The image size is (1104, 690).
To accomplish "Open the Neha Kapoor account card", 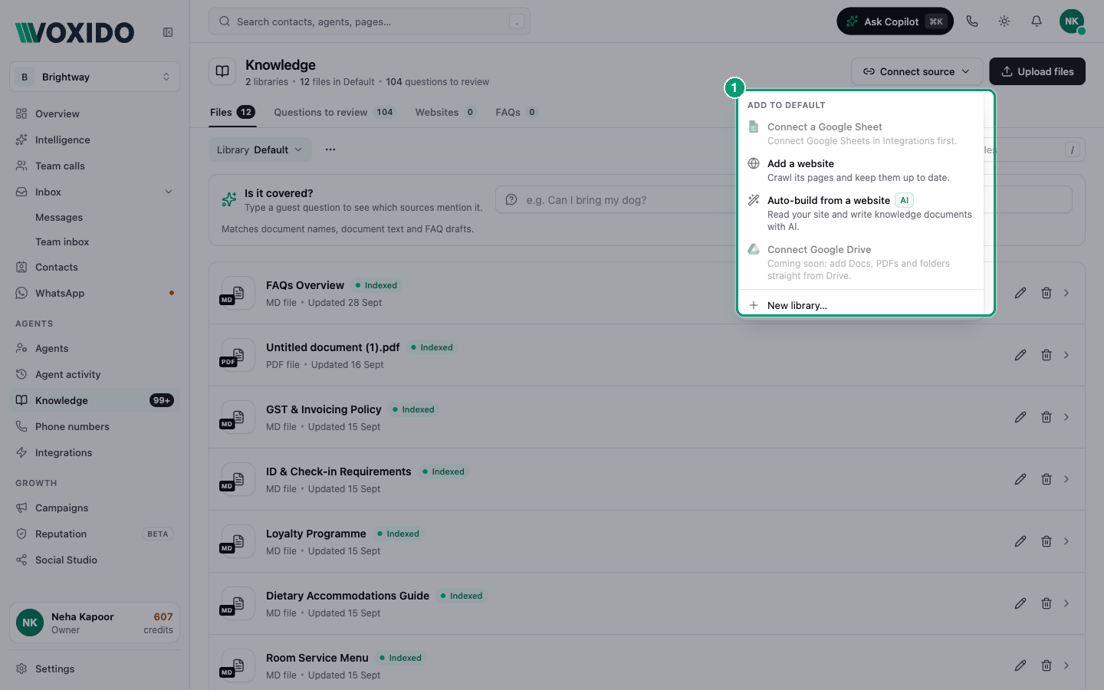I will (95, 623).
